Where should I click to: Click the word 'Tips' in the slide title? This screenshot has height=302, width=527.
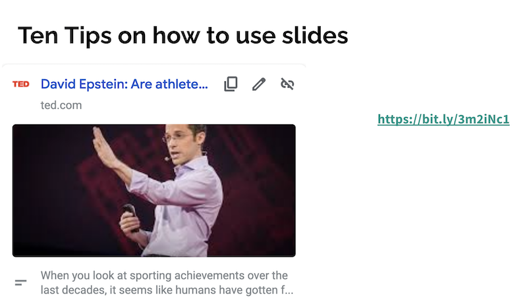(x=88, y=36)
